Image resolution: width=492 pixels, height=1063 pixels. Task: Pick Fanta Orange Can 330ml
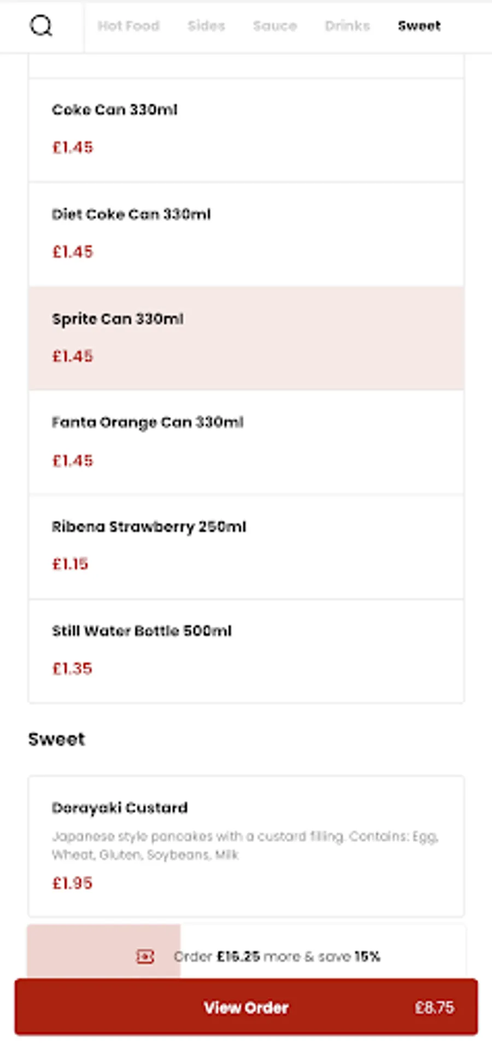pyautogui.click(x=246, y=442)
